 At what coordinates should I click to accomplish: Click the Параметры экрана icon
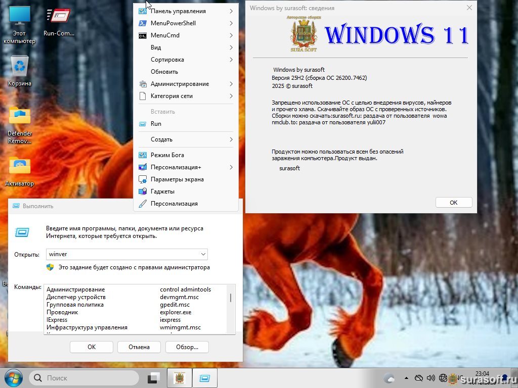142,179
